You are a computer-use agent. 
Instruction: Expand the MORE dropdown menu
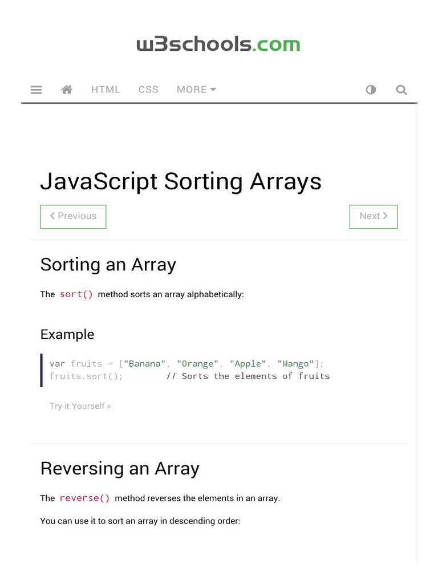pos(196,90)
